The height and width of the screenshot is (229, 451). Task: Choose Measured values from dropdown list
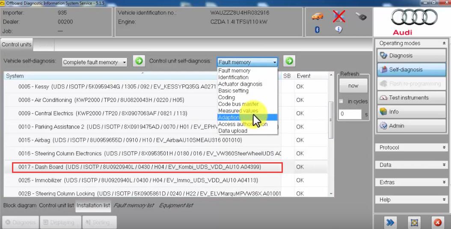[x=247, y=110]
